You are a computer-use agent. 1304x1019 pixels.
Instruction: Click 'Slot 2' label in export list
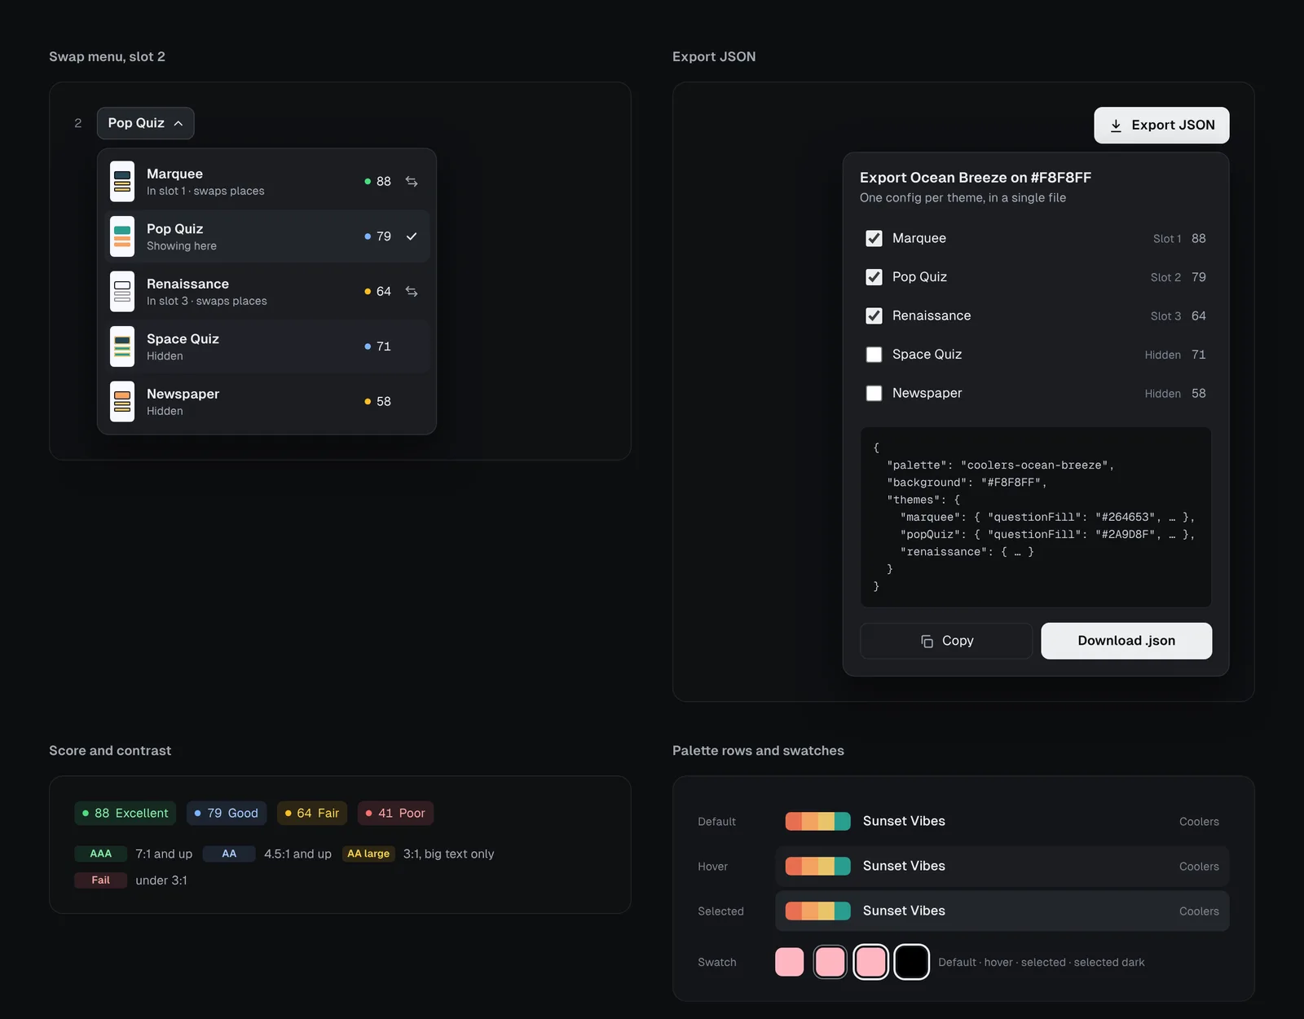click(1165, 277)
